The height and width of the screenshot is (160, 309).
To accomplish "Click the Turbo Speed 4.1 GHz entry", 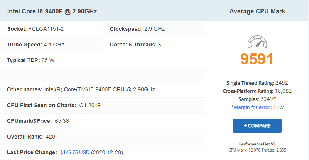I will point(35,45).
